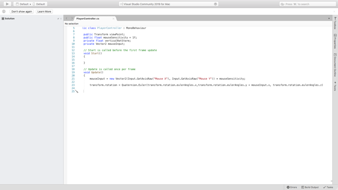Open the Default run target selector
This screenshot has height=190, width=338.
click(x=39, y=4)
